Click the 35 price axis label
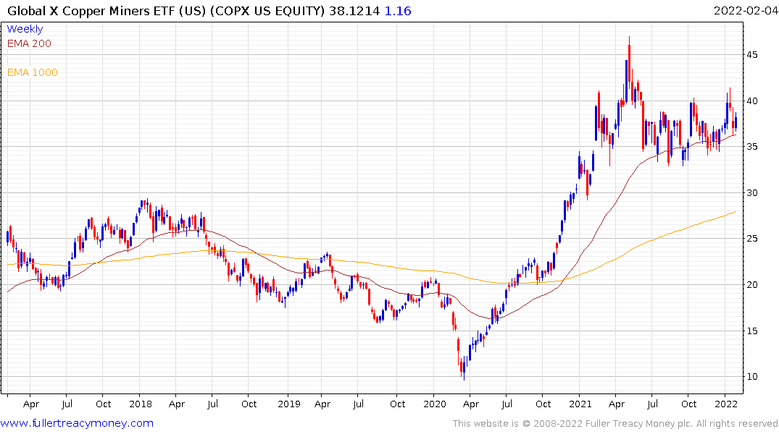The width and height of the screenshot is (779, 434). 751,146
